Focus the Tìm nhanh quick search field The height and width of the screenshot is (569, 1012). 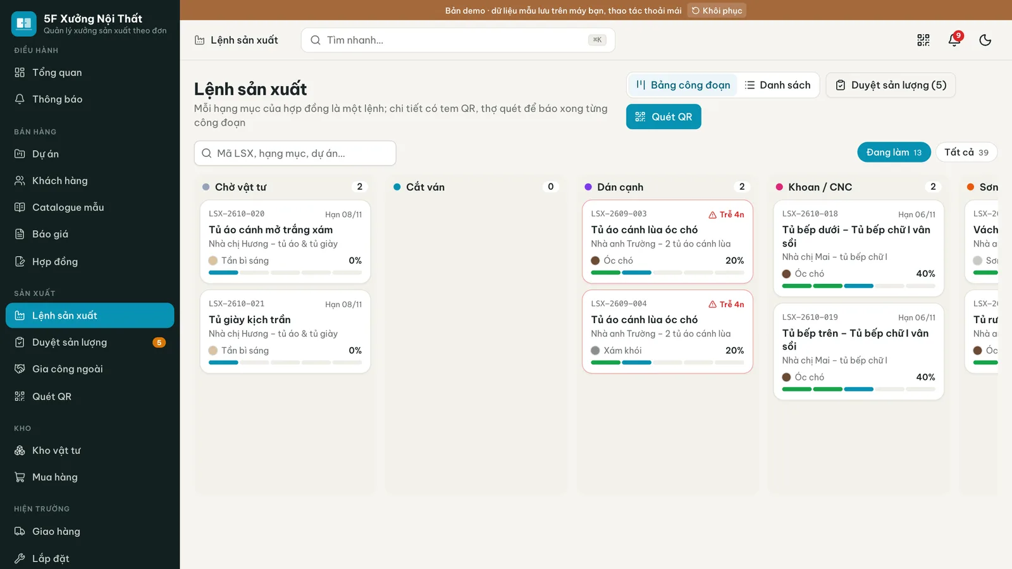point(458,40)
